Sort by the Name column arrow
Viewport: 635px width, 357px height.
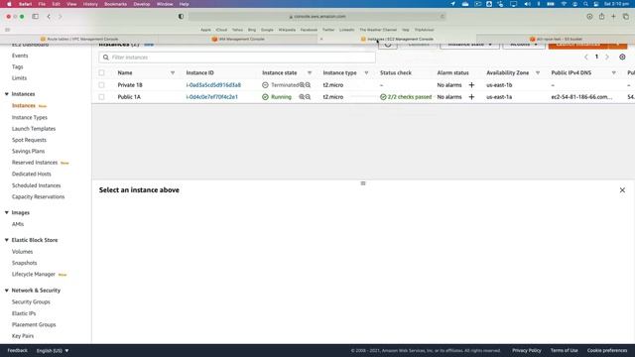173,72
